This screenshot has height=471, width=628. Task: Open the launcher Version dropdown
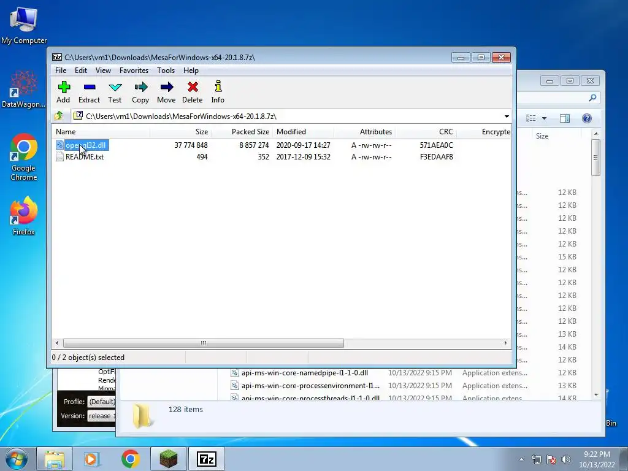(x=102, y=416)
